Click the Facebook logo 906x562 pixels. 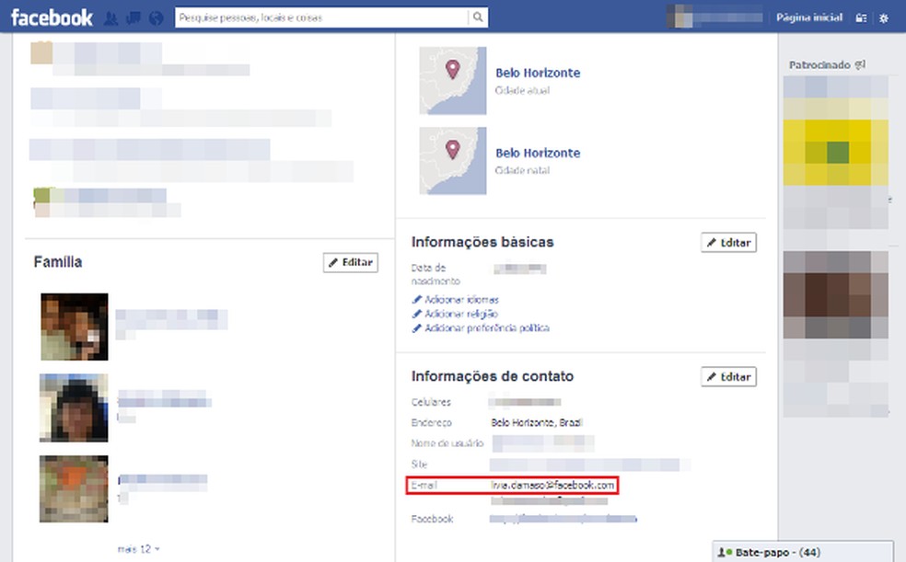pyautogui.click(x=52, y=17)
